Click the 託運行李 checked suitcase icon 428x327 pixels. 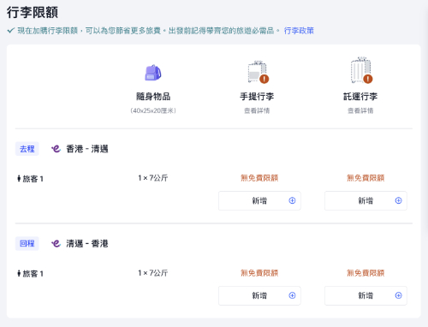point(361,70)
